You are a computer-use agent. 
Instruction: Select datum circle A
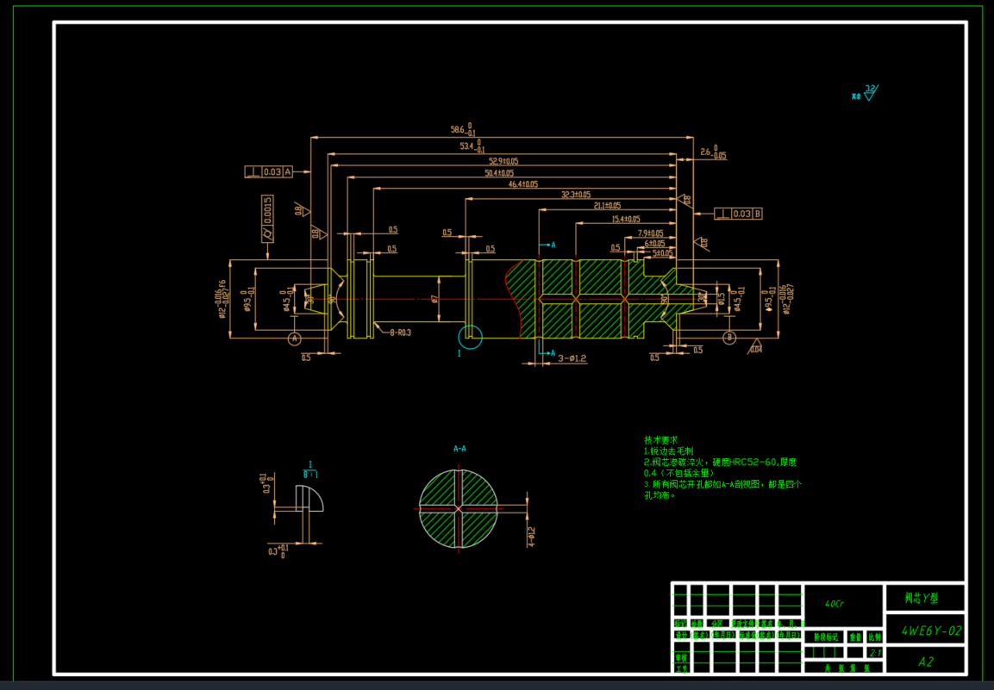coord(294,339)
